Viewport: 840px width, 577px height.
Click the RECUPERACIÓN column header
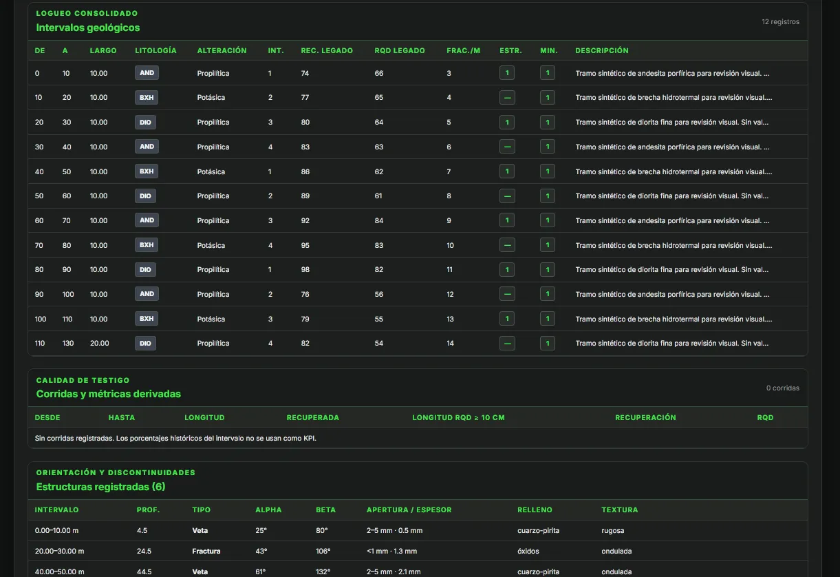click(645, 418)
